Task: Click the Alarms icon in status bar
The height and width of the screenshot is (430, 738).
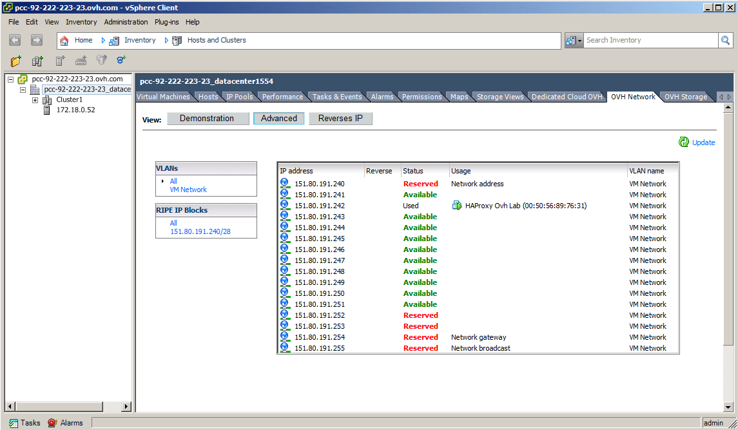Action: coord(52,423)
